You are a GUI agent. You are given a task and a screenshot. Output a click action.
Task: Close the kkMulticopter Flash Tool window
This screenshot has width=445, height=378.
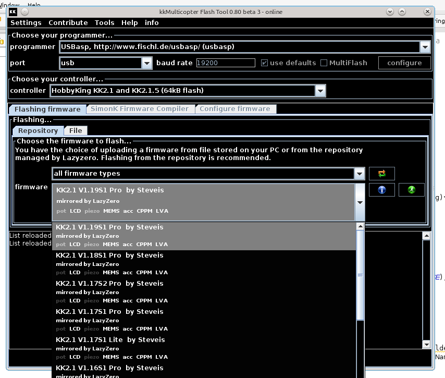tap(427, 11)
